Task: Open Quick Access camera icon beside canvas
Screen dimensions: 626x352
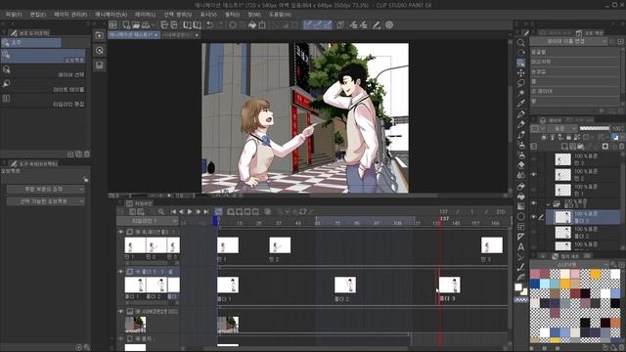Action: click(100, 35)
